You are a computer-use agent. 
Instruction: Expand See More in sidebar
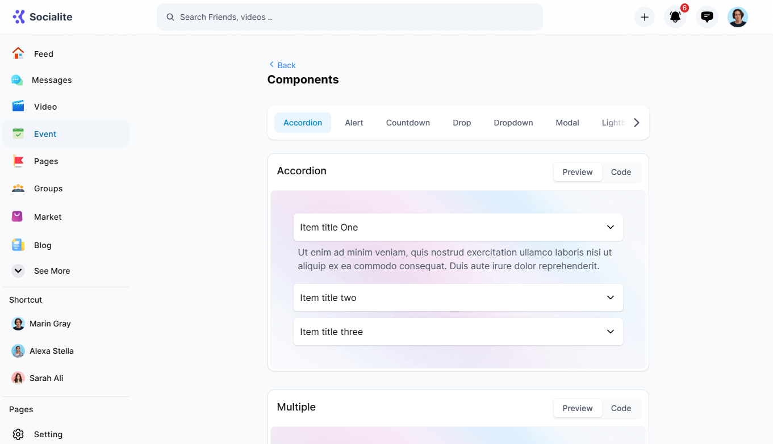(51, 271)
